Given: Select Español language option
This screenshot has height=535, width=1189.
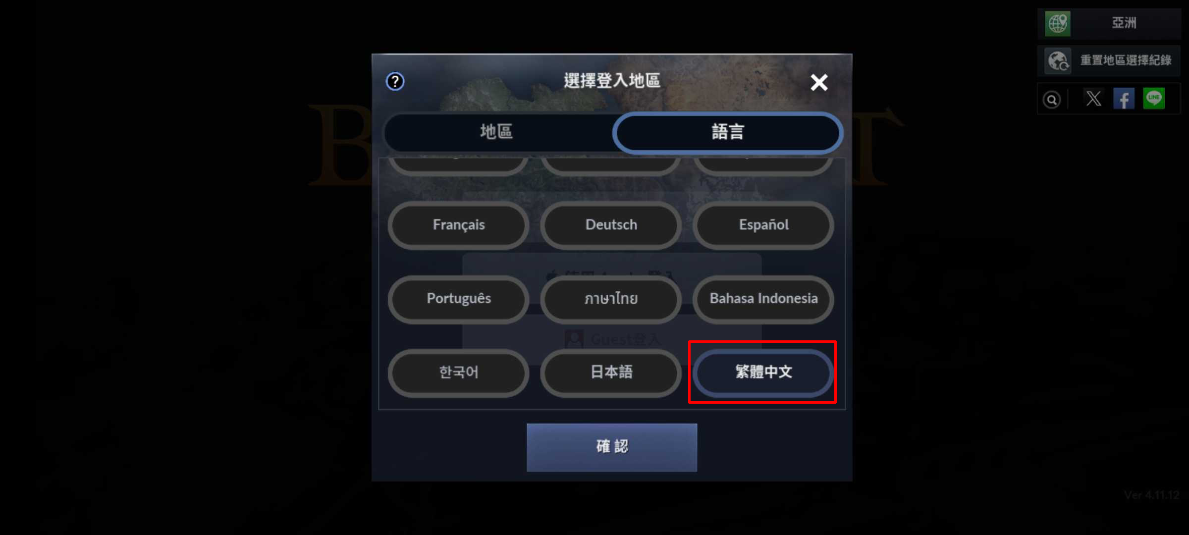Looking at the screenshot, I should pos(763,225).
